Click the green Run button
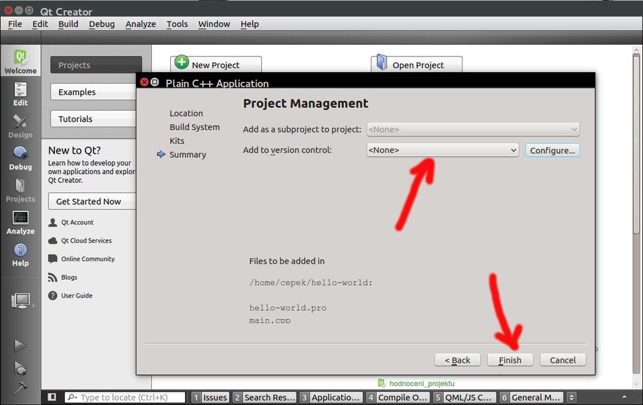This screenshot has height=405, width=643. [x=20, y=345]
